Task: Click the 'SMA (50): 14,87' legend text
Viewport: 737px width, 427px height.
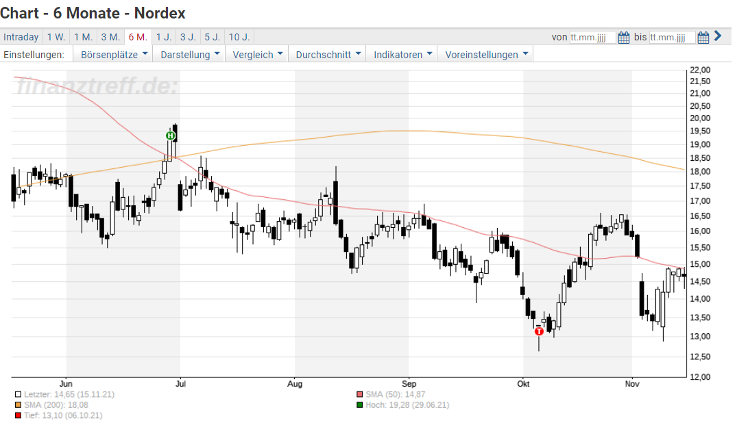Action: point(396,395)
